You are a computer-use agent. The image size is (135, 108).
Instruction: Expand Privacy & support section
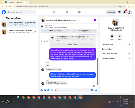pos(116,58)
